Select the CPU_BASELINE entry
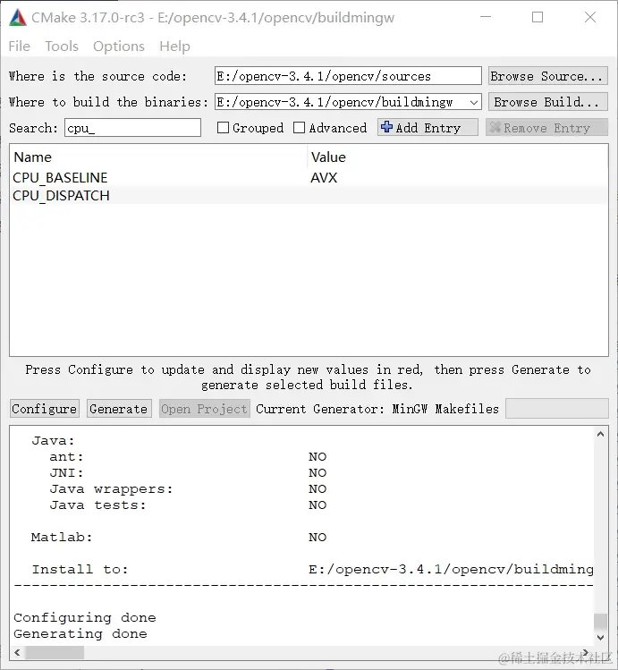 (60, 178)
